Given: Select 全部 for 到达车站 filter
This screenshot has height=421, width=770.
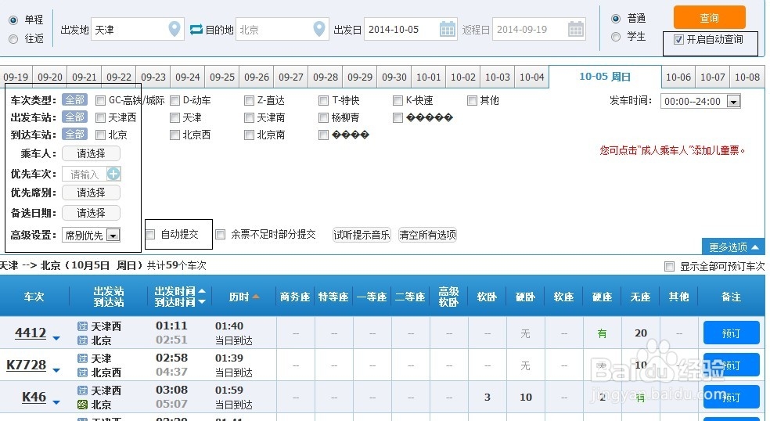Looking at the screenshot, I should [74, 134].
